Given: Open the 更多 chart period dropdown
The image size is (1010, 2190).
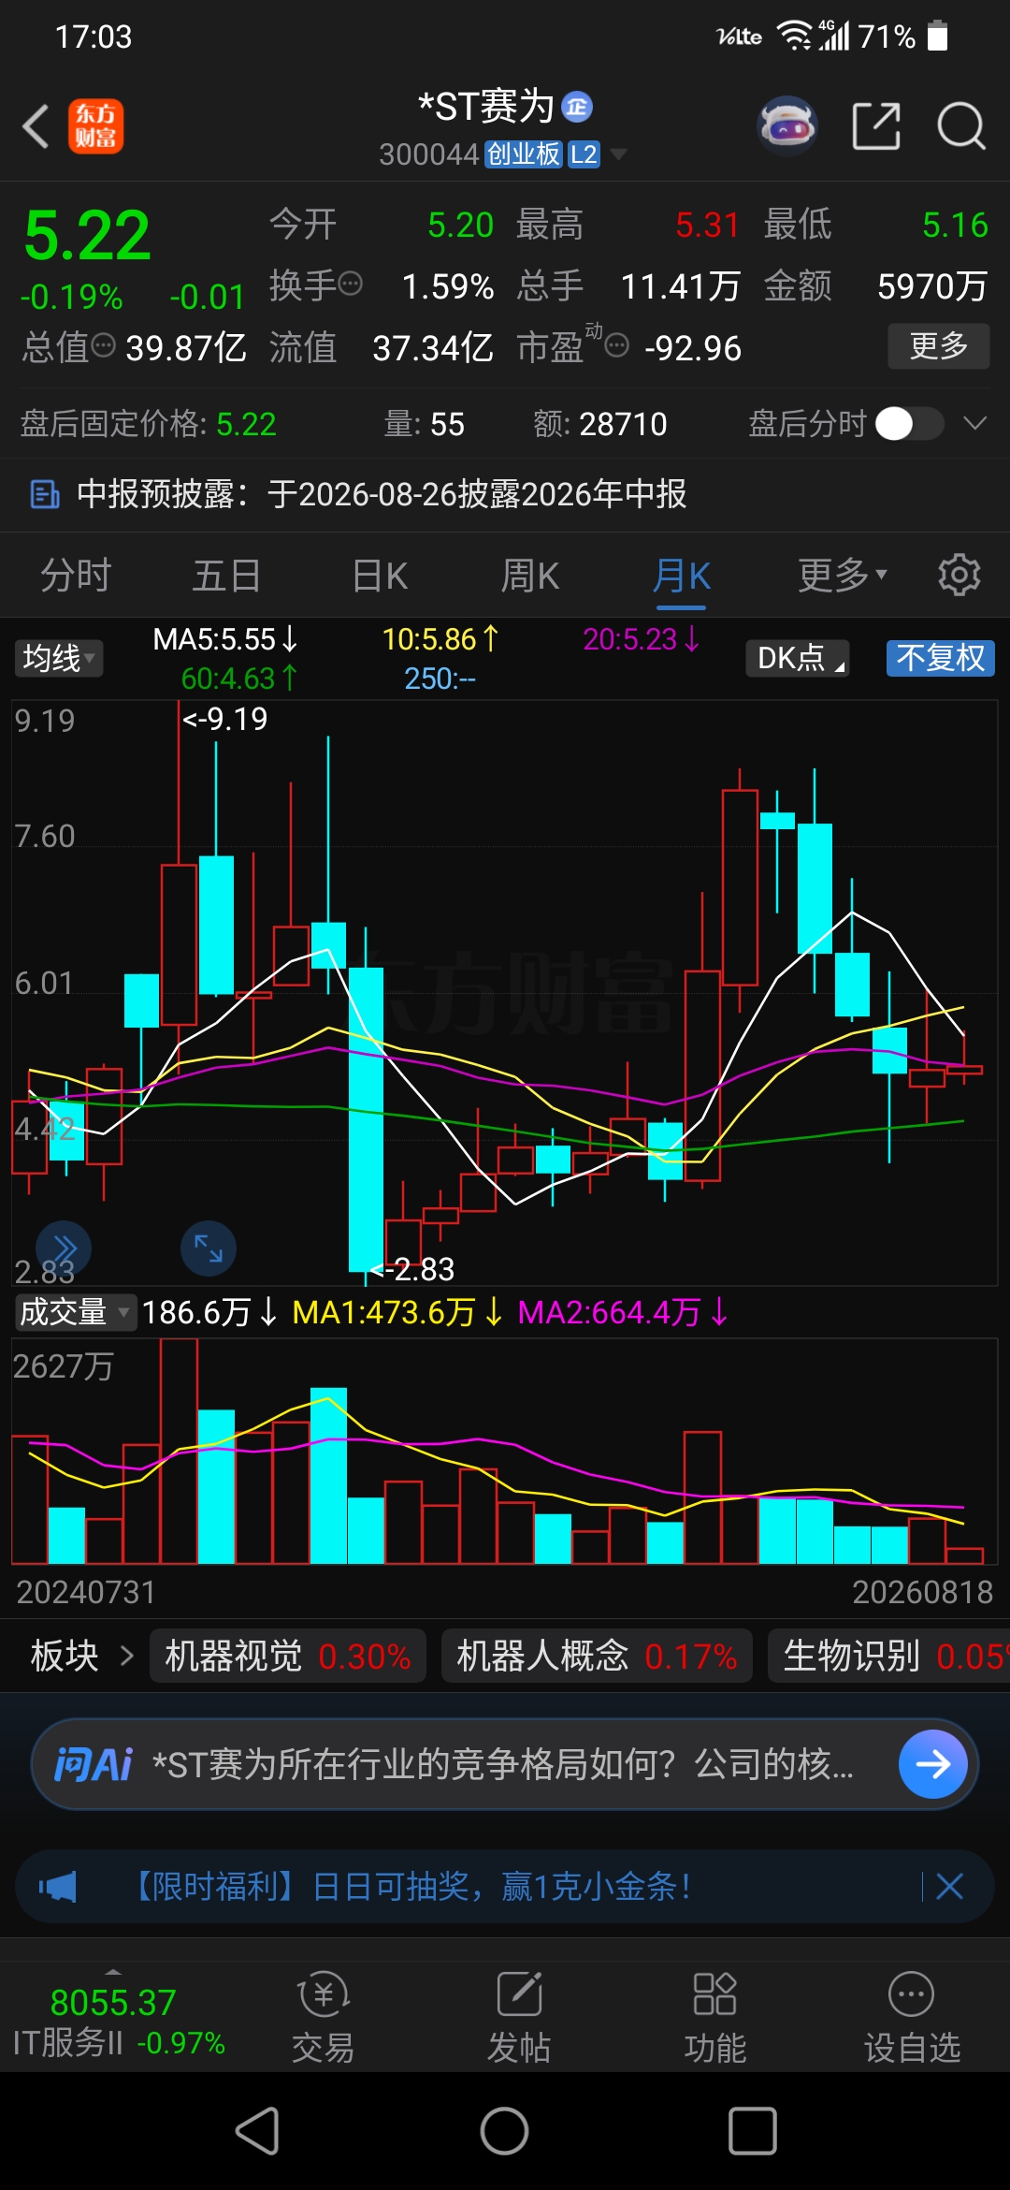Looking at the screenshot, I should tap(842, 575).
